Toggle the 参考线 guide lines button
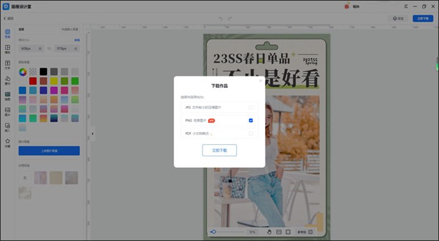This screenshot has width=439, height=241. 304,232
